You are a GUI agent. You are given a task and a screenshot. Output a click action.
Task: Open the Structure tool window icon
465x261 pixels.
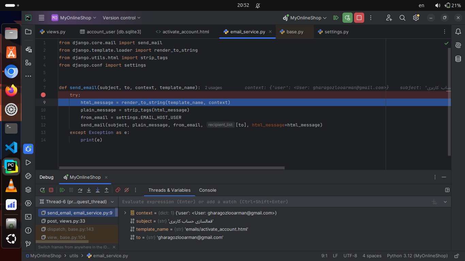point(28,63)
